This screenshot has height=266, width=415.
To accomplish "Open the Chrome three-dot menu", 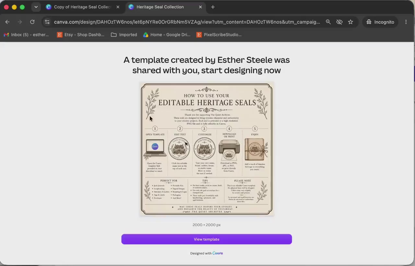I will coord(406,22).
